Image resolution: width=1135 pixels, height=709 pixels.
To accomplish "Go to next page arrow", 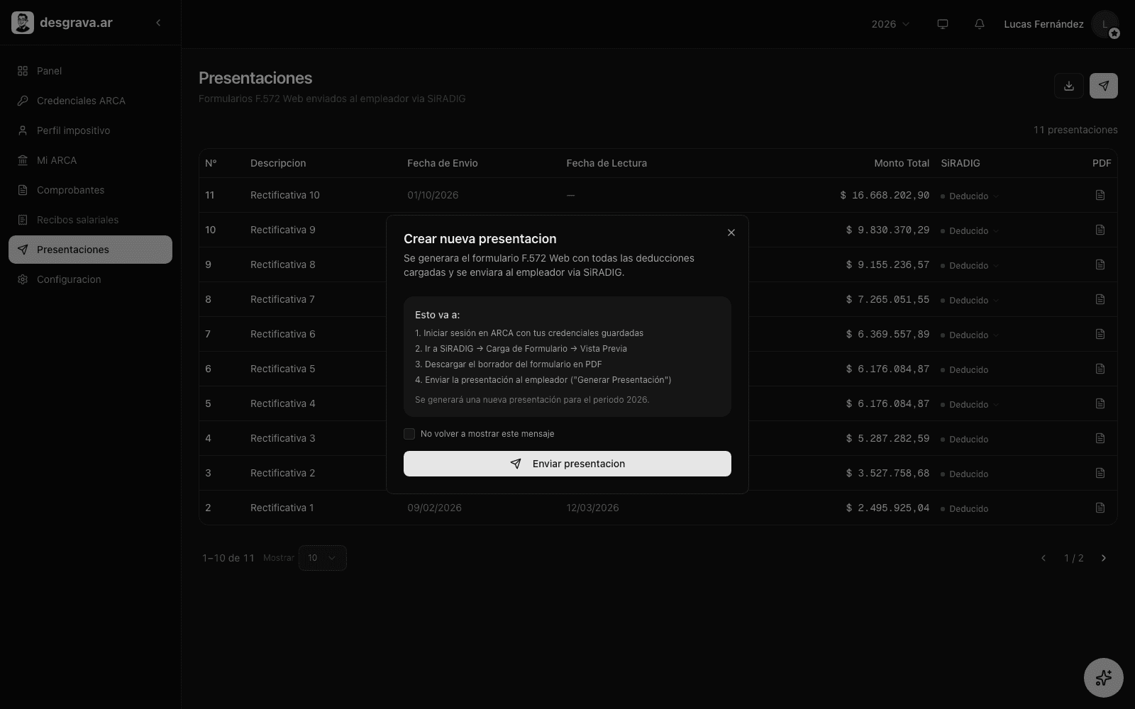I will point(1104,558).
